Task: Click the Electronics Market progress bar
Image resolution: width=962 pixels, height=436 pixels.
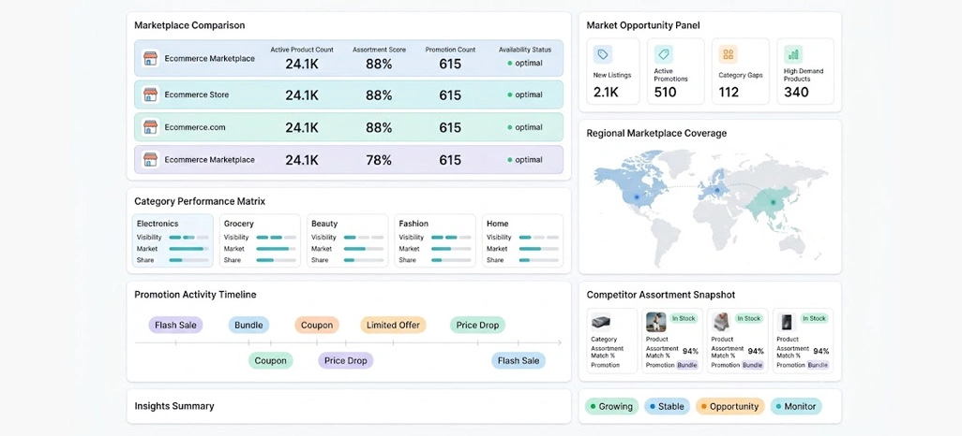Action: pyautogui.click(x=189, y=249)
